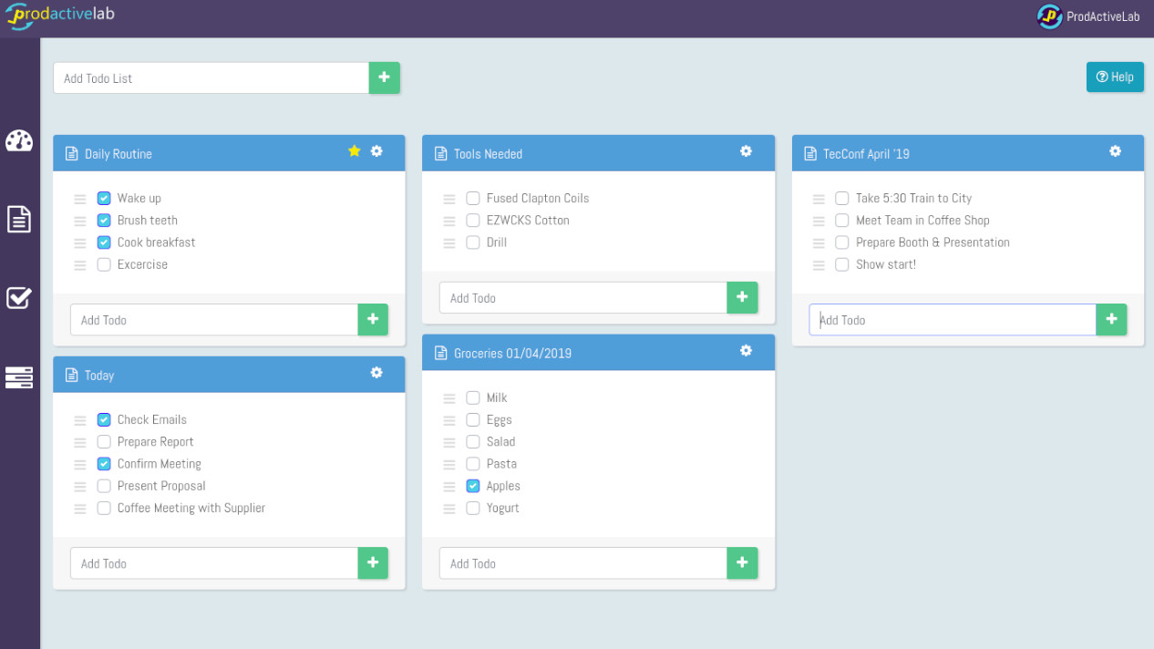Focus Add Todo field in Groceries card
This screenshot has height=649, width=1154.
pos(583,563)
